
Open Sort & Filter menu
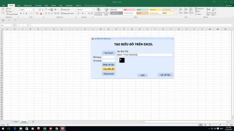[208, 12]
